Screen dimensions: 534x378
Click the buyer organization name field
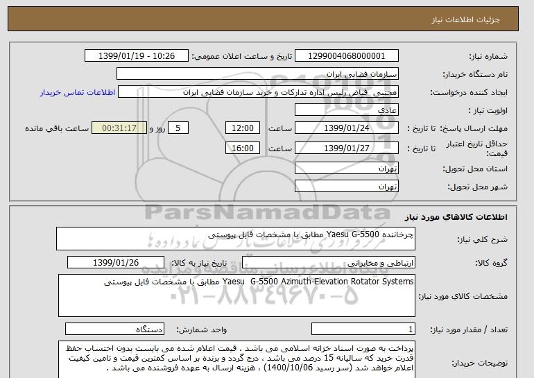point(257,74)
